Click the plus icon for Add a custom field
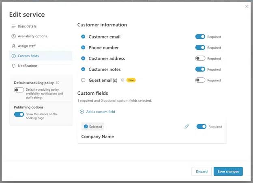The image size is (253, 183). tap(82, 112)
